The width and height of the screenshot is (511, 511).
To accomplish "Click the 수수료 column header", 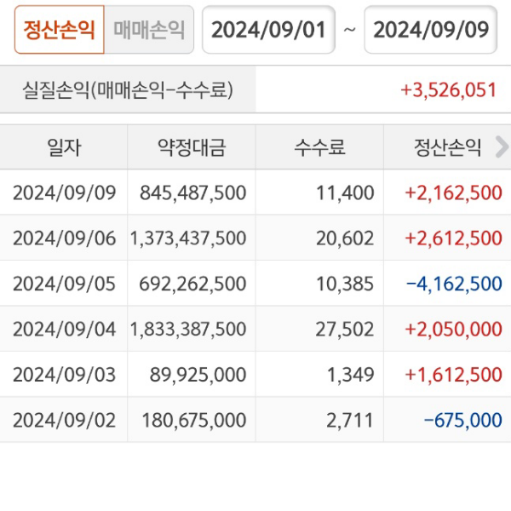I will [x=319, y=147].
